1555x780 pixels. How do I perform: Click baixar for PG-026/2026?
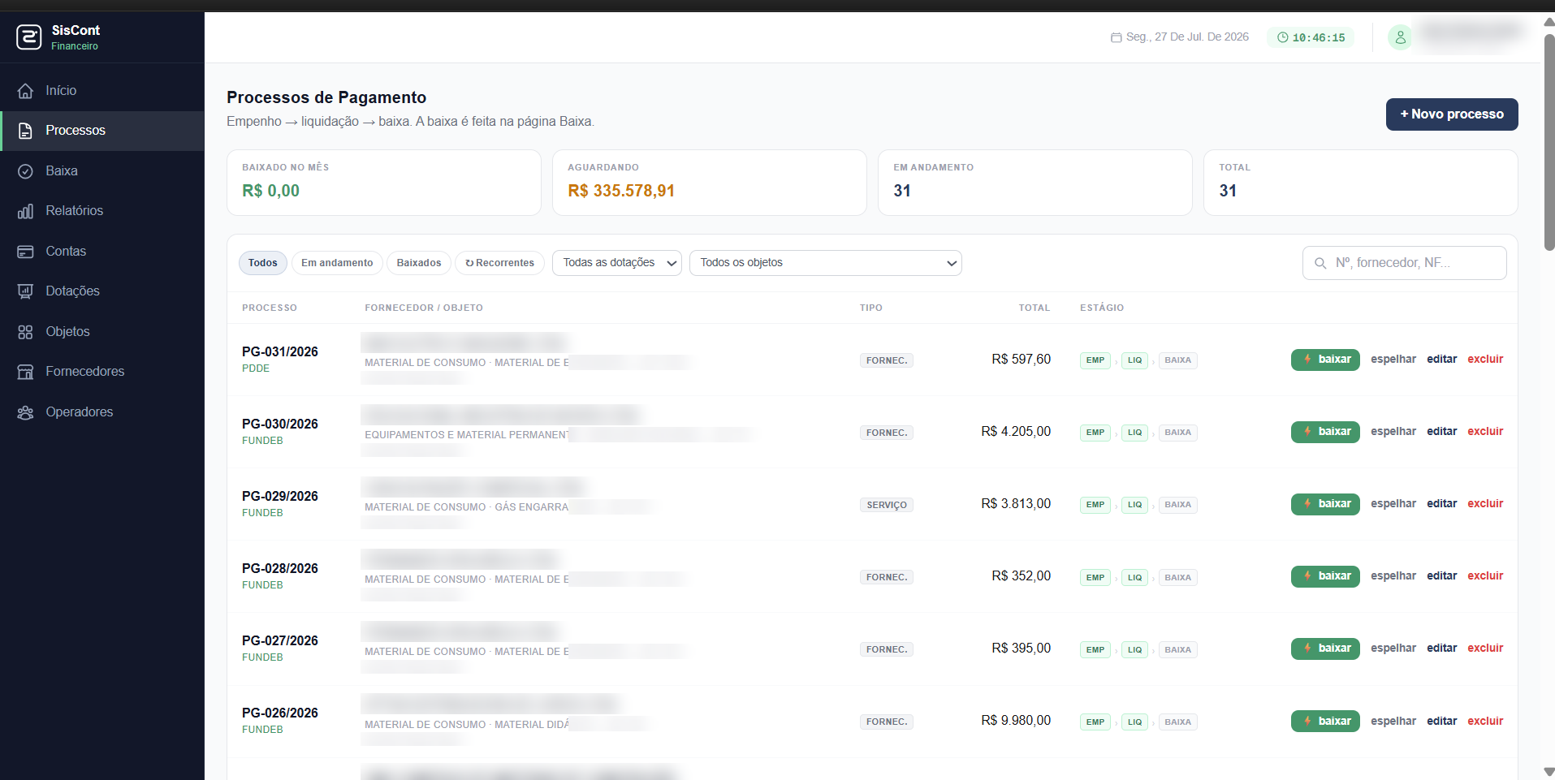pos(1325,722)
